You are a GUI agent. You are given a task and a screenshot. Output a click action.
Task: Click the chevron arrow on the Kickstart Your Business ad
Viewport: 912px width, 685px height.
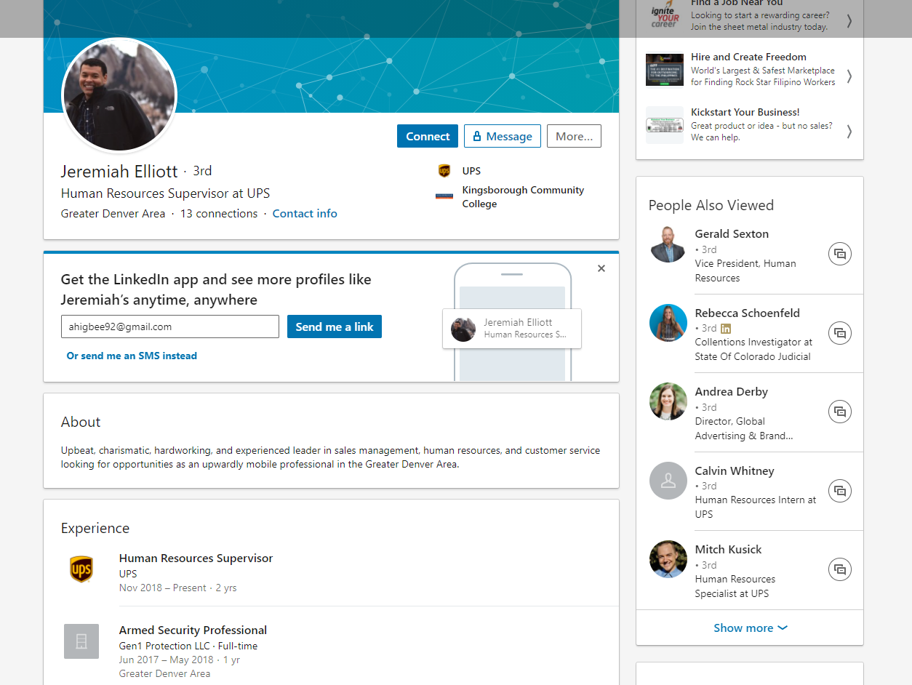point(849,131)
